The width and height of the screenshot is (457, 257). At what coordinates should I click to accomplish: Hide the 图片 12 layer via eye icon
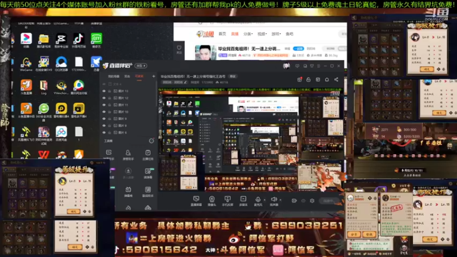click(104, 98)
